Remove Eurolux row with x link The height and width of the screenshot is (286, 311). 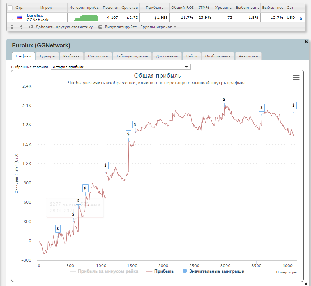click(301, 18)
